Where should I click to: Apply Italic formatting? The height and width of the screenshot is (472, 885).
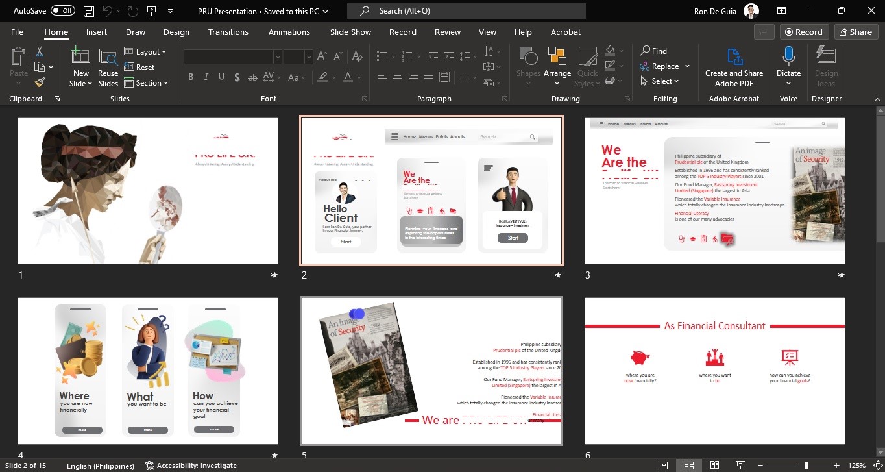point(206,77)
